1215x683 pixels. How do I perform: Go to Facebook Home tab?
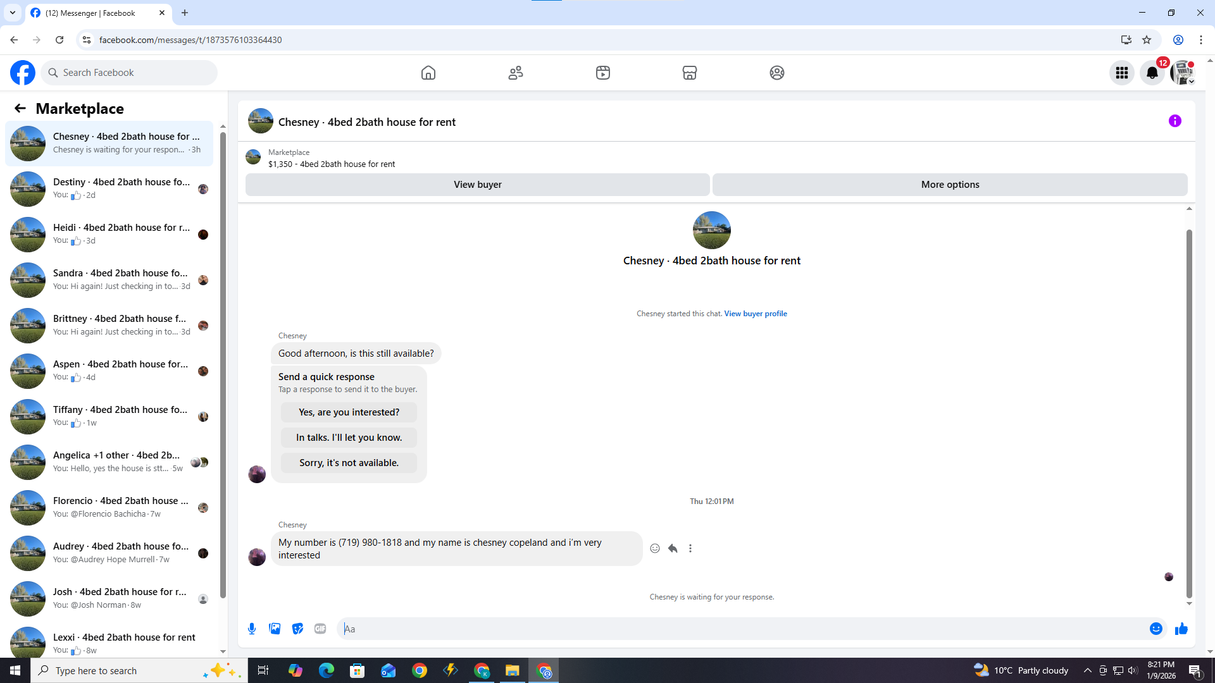(428, 73)
